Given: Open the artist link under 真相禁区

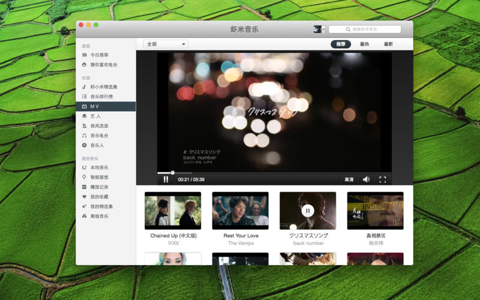Looking at the screenshot, I should pyautogui.click(x=376, y=243).
